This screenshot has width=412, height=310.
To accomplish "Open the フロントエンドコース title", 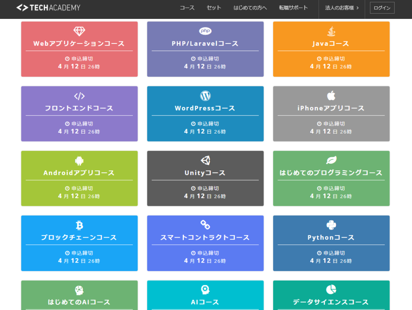I will (x=79, y=108).
